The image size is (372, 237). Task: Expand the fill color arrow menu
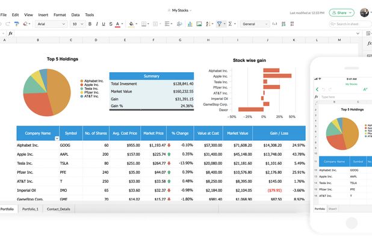click(x=137, y=24)
